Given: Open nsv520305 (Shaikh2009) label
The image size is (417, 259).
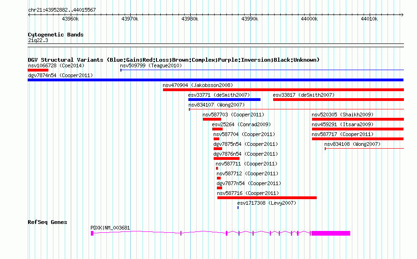Looking at the screenshot, I should coord(343,115).
